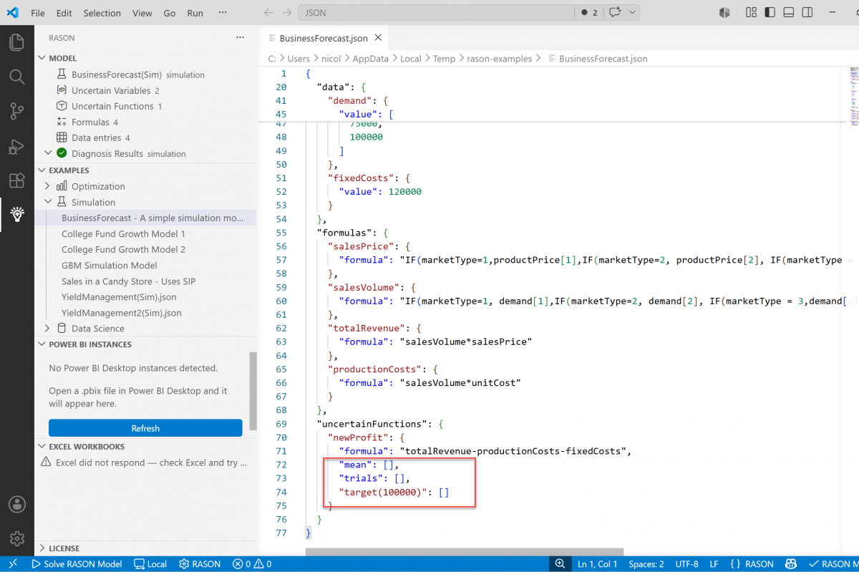859x572 pixels.
Task: Toggle the bottom panel
Action: 789,13
